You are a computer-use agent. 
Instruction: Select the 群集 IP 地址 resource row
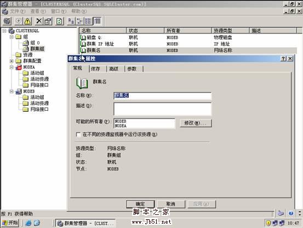coord(188,44)
